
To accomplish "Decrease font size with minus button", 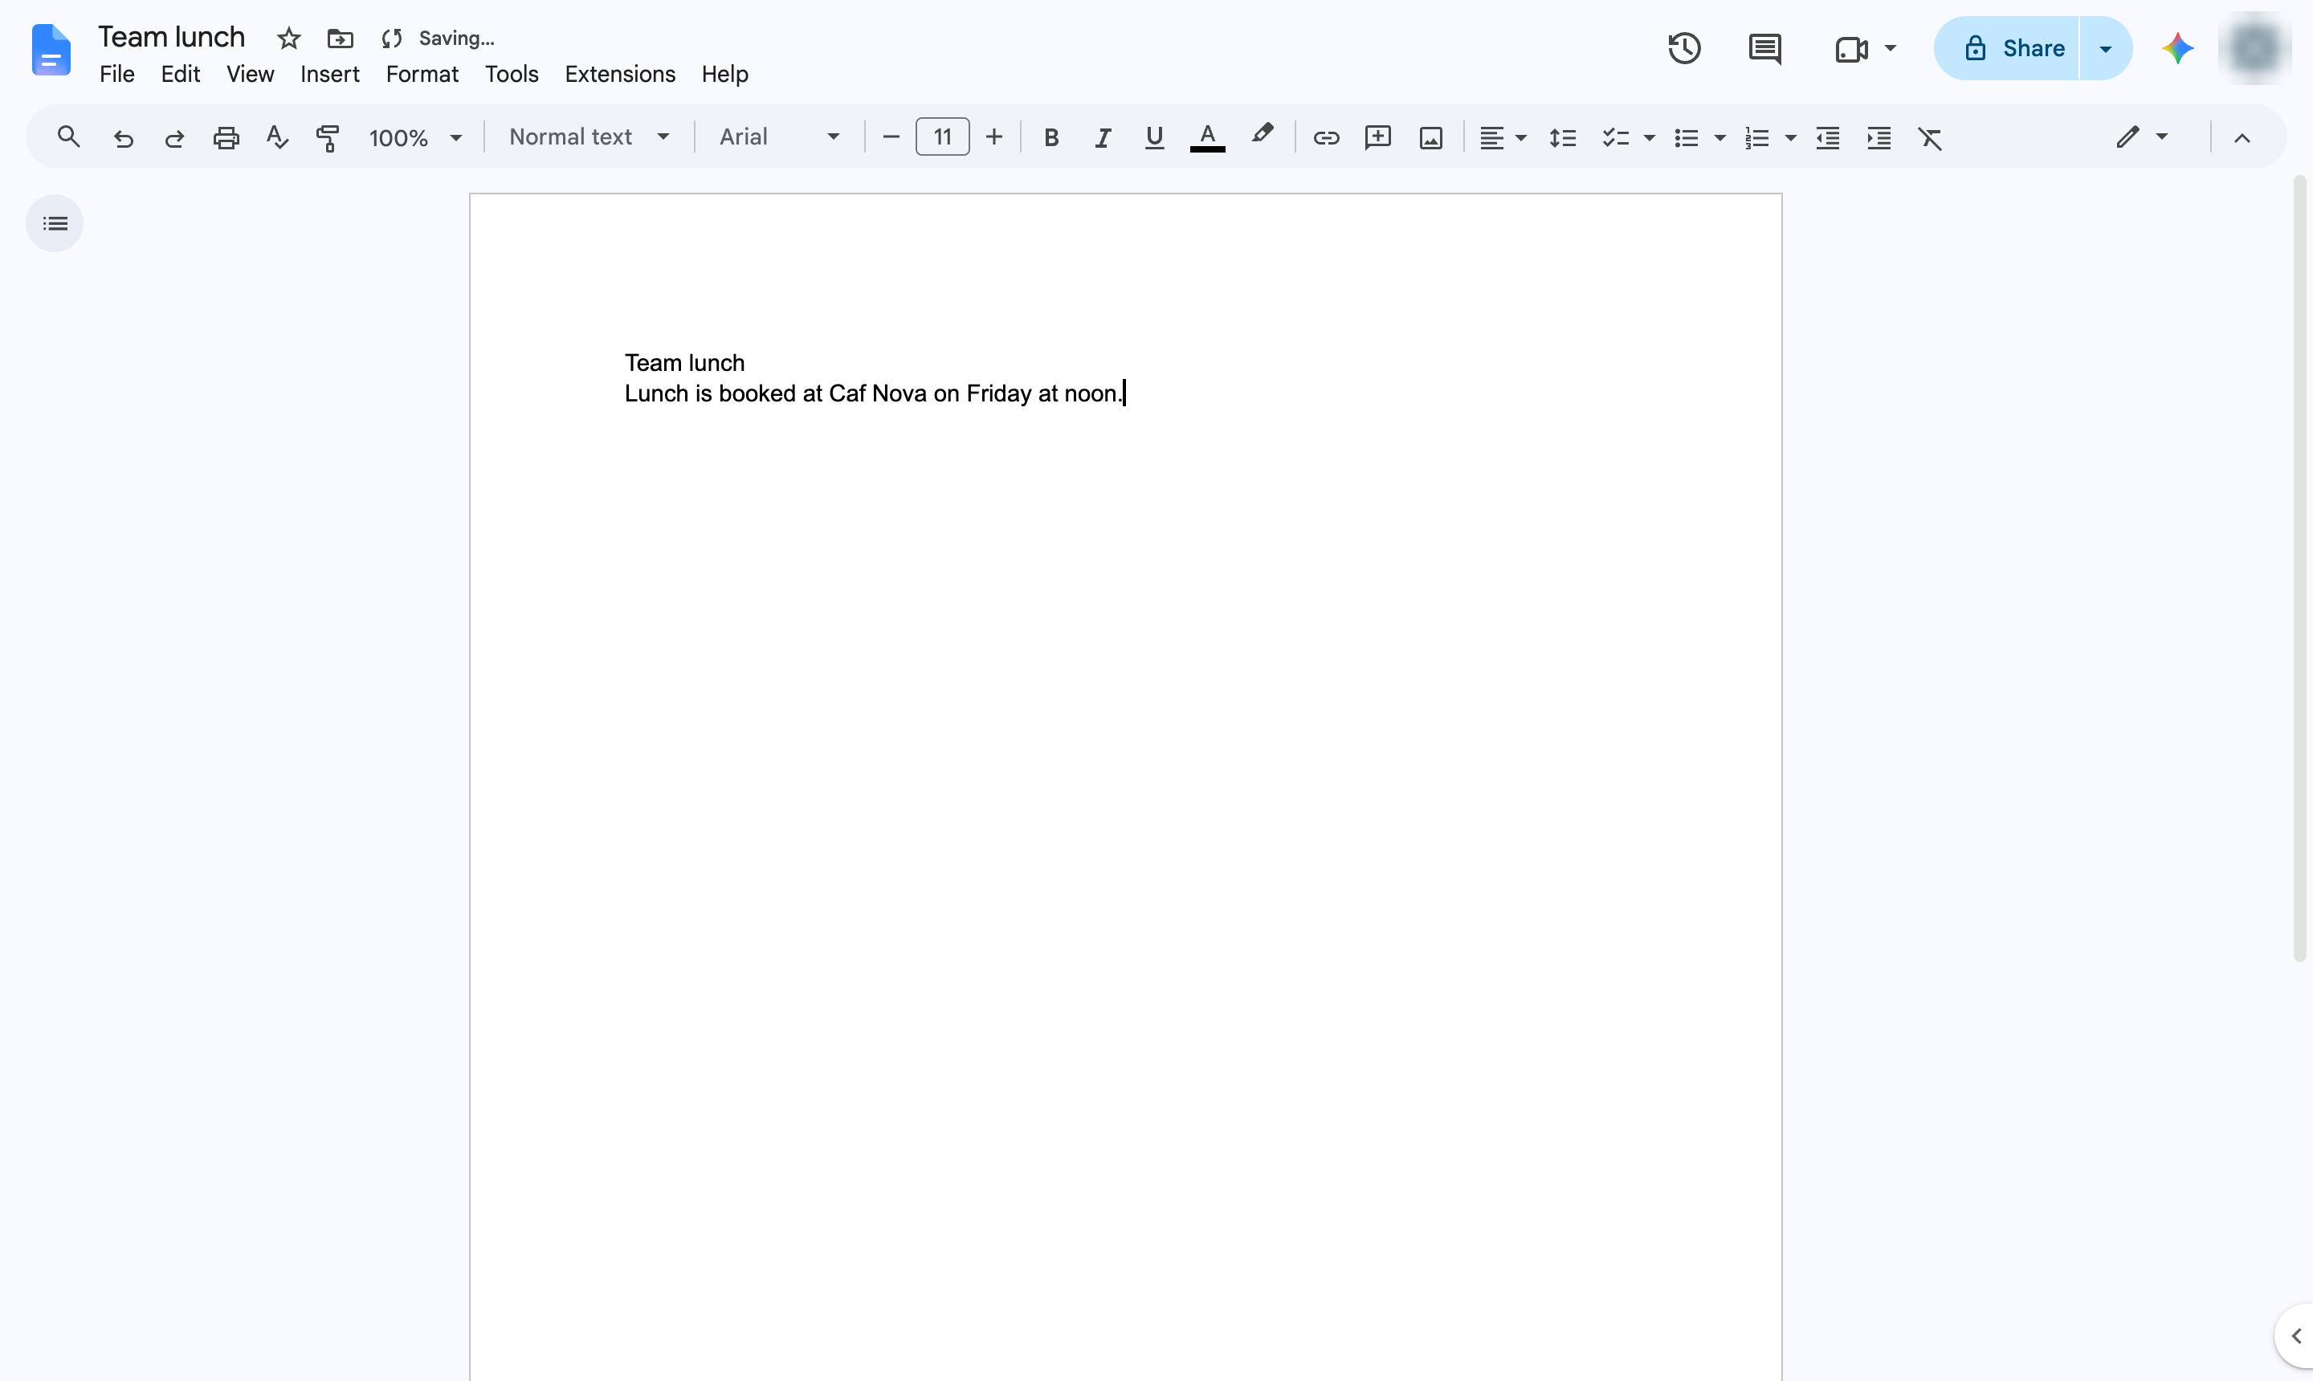I will click(x=890, y=138).
